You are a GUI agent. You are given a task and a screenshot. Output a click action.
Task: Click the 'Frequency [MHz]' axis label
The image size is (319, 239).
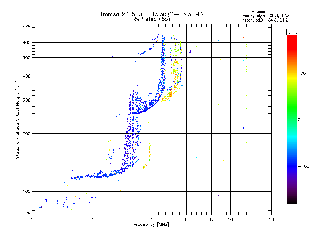[151, 225]
